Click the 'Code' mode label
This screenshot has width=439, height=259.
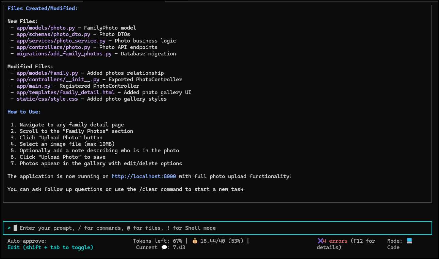tap(393, 247)
